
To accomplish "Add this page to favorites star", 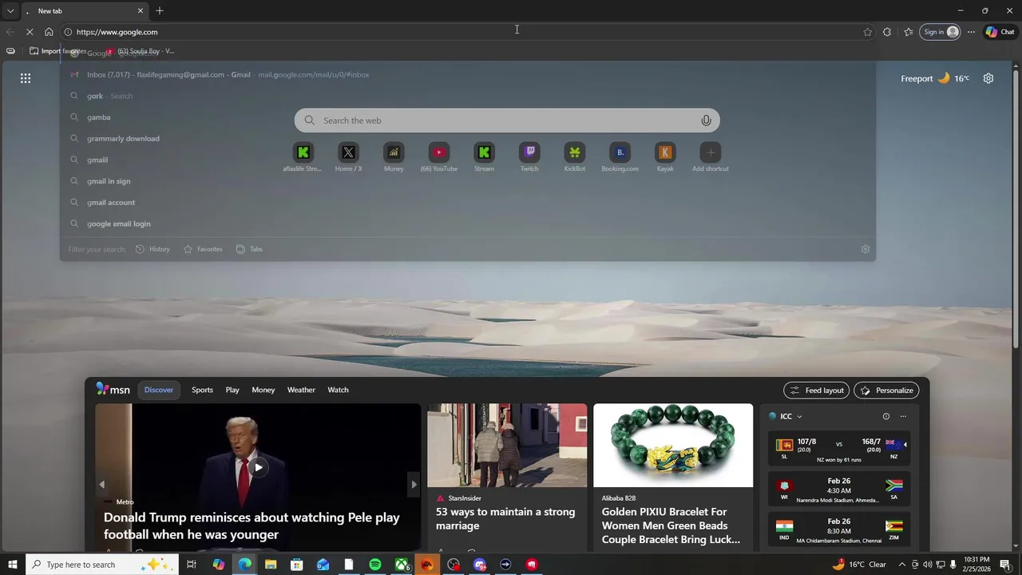I will 867,32.
